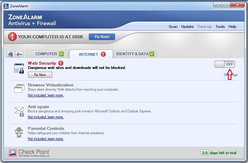The height and width of the screenshot is (163, 248).
Task: Open the Scan menu
Action: 173,27
